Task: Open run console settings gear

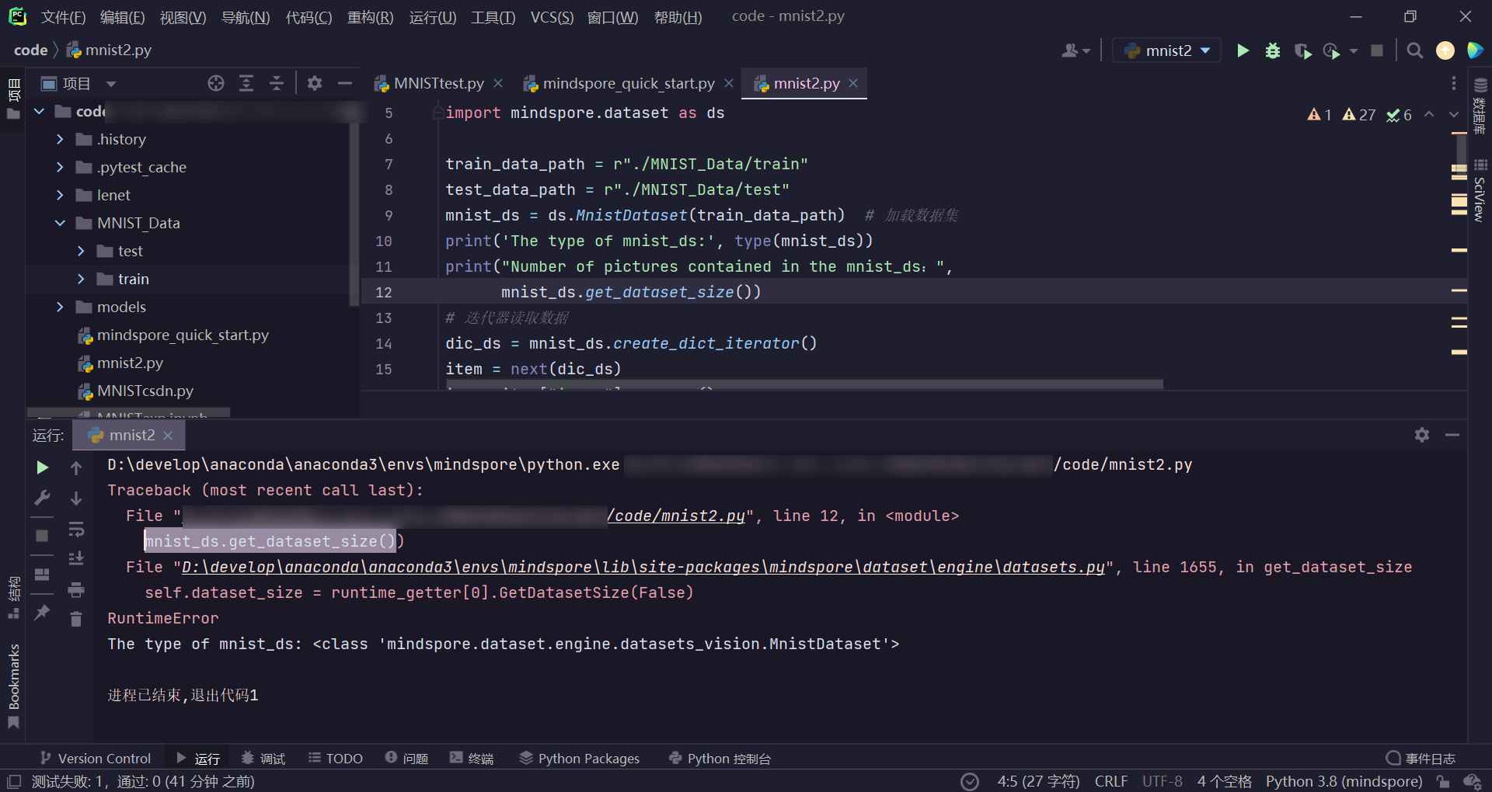Action: [x=1422, y=435]
